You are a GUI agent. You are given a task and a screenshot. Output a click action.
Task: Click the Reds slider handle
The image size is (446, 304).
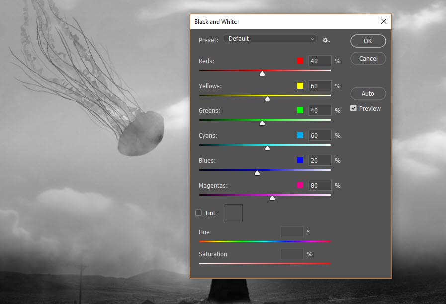(262, 74)
